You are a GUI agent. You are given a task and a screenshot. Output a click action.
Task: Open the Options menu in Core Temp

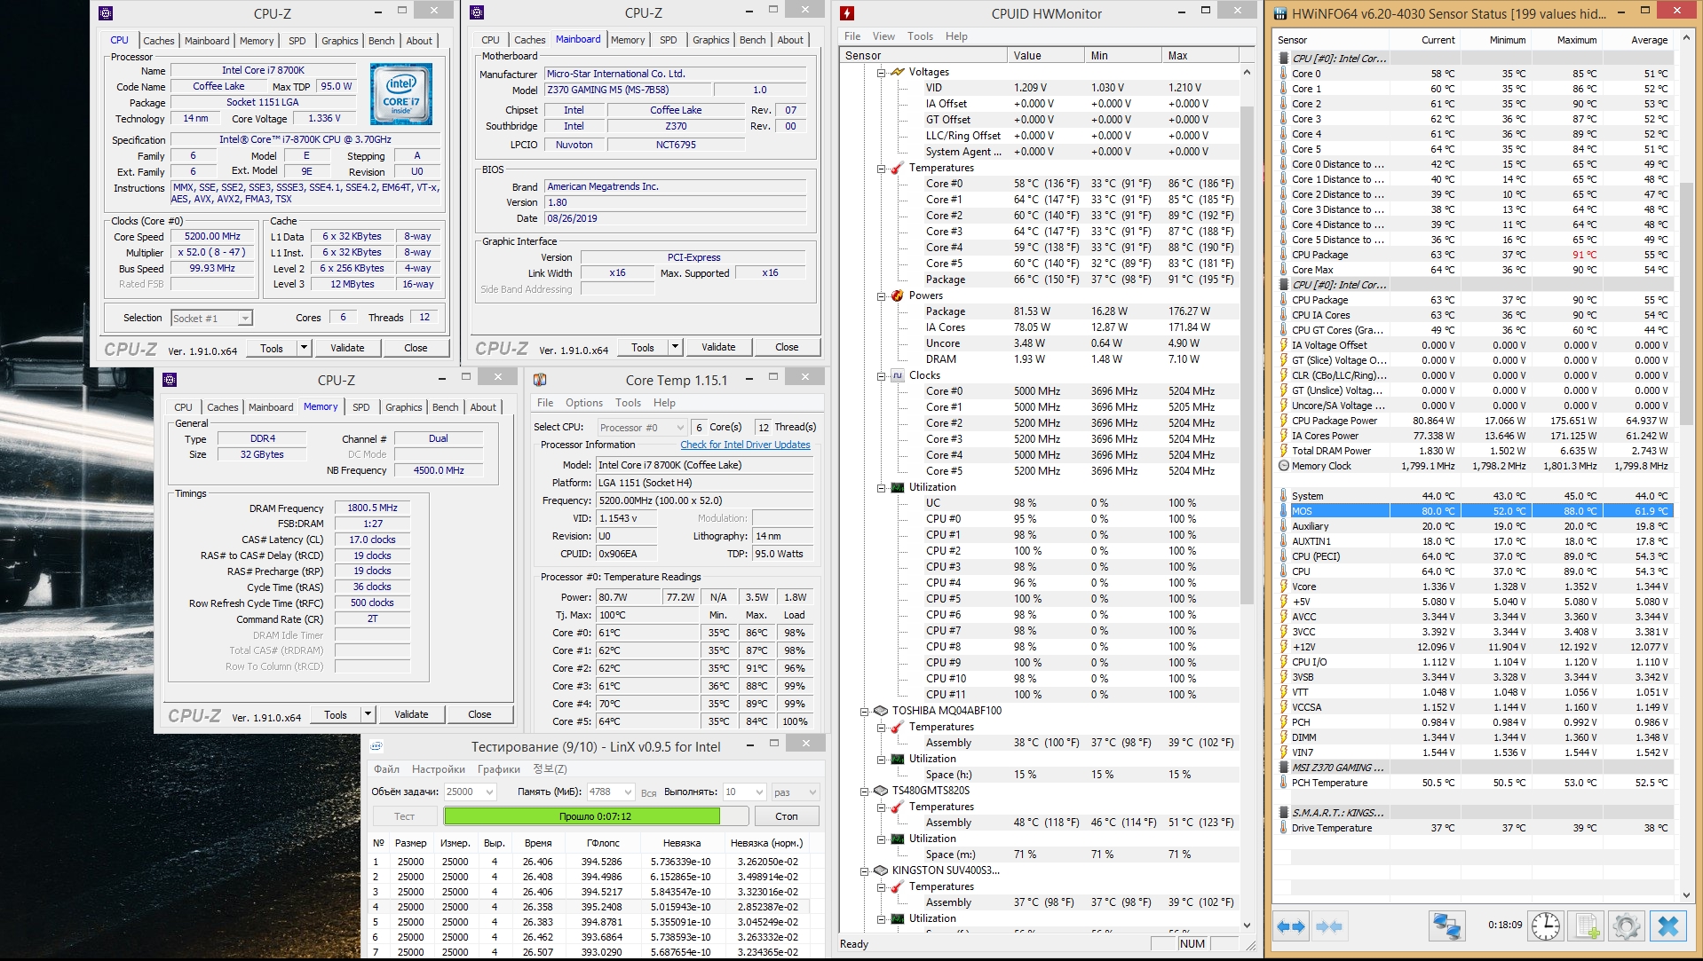pyautogui.click(x=583, y=403)
